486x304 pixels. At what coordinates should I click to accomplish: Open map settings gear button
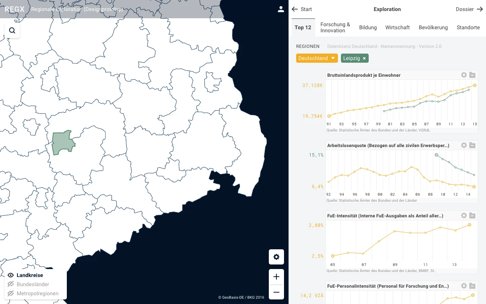coord(276,257)
